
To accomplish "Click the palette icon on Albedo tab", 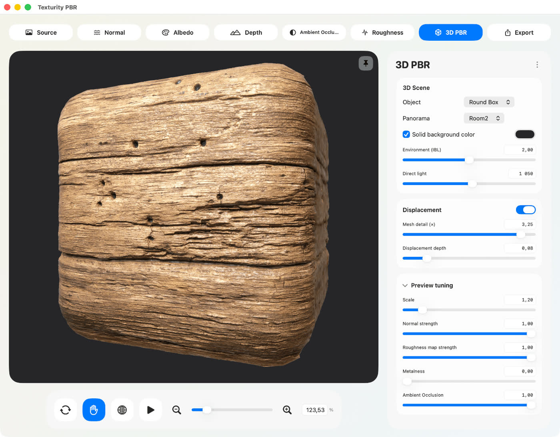I will point(166,32).
